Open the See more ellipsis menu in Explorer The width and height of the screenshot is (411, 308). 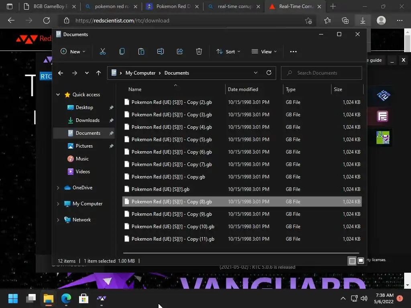(293, 52)
